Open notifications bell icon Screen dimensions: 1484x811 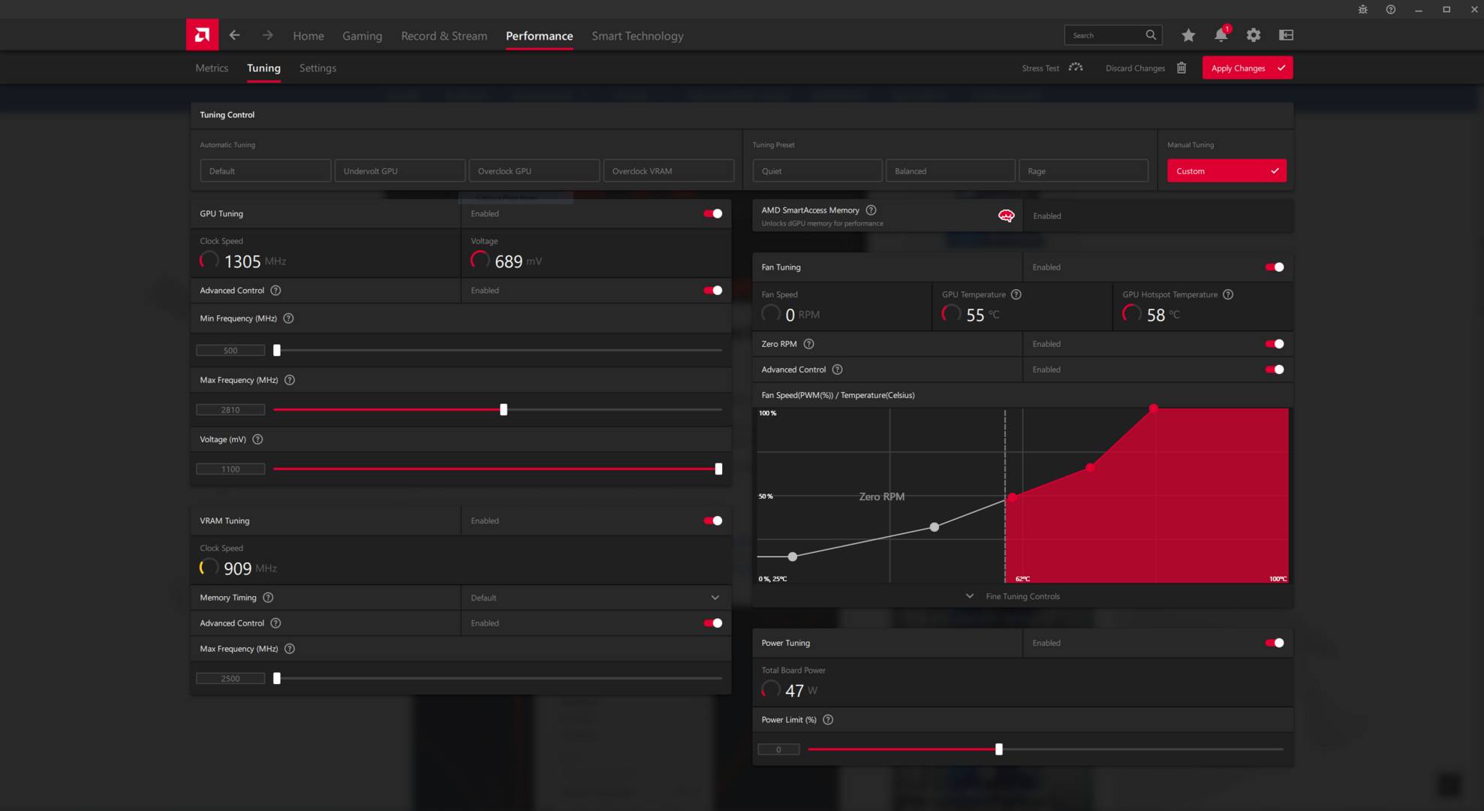pos(1221,35)
